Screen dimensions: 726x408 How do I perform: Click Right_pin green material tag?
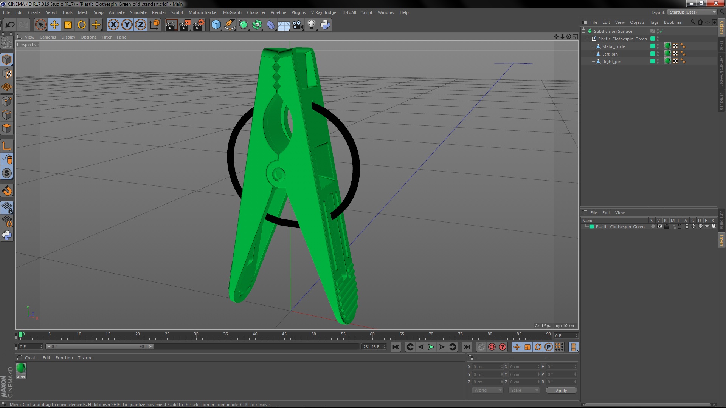(668, 61)
